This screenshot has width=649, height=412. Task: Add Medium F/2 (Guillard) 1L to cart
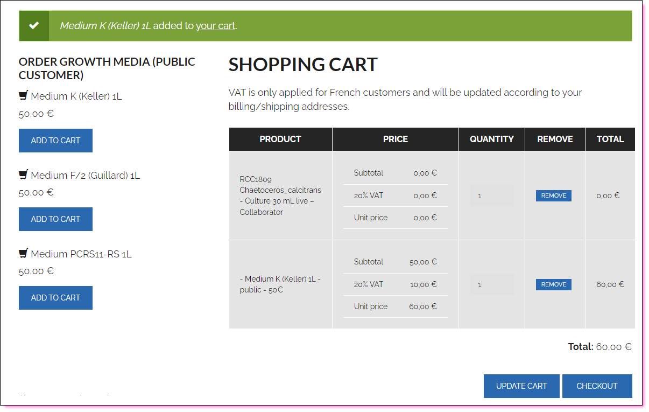pos(55,219)
